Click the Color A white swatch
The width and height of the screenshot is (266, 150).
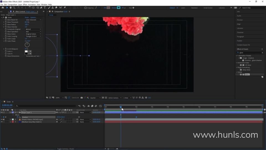[x=26, y=51]
